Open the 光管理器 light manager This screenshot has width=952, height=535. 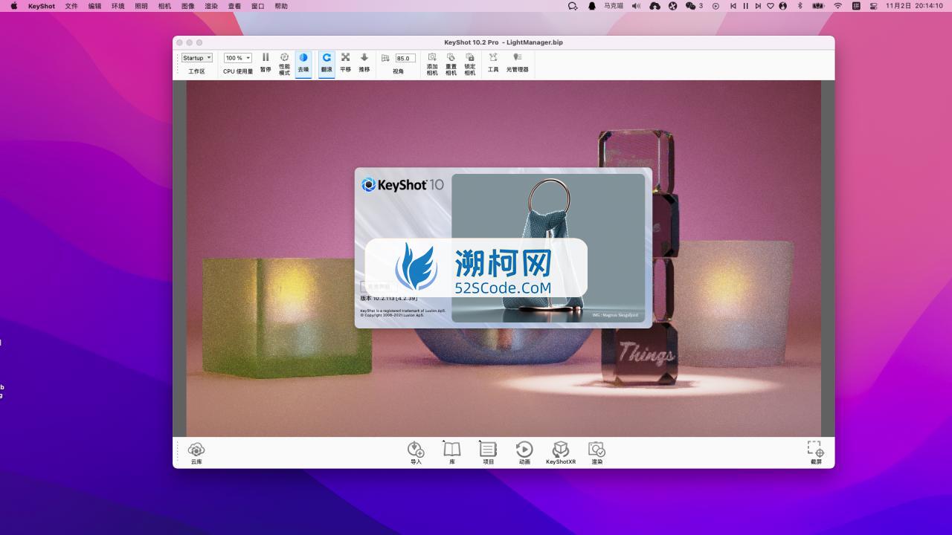tap(518, 62)
